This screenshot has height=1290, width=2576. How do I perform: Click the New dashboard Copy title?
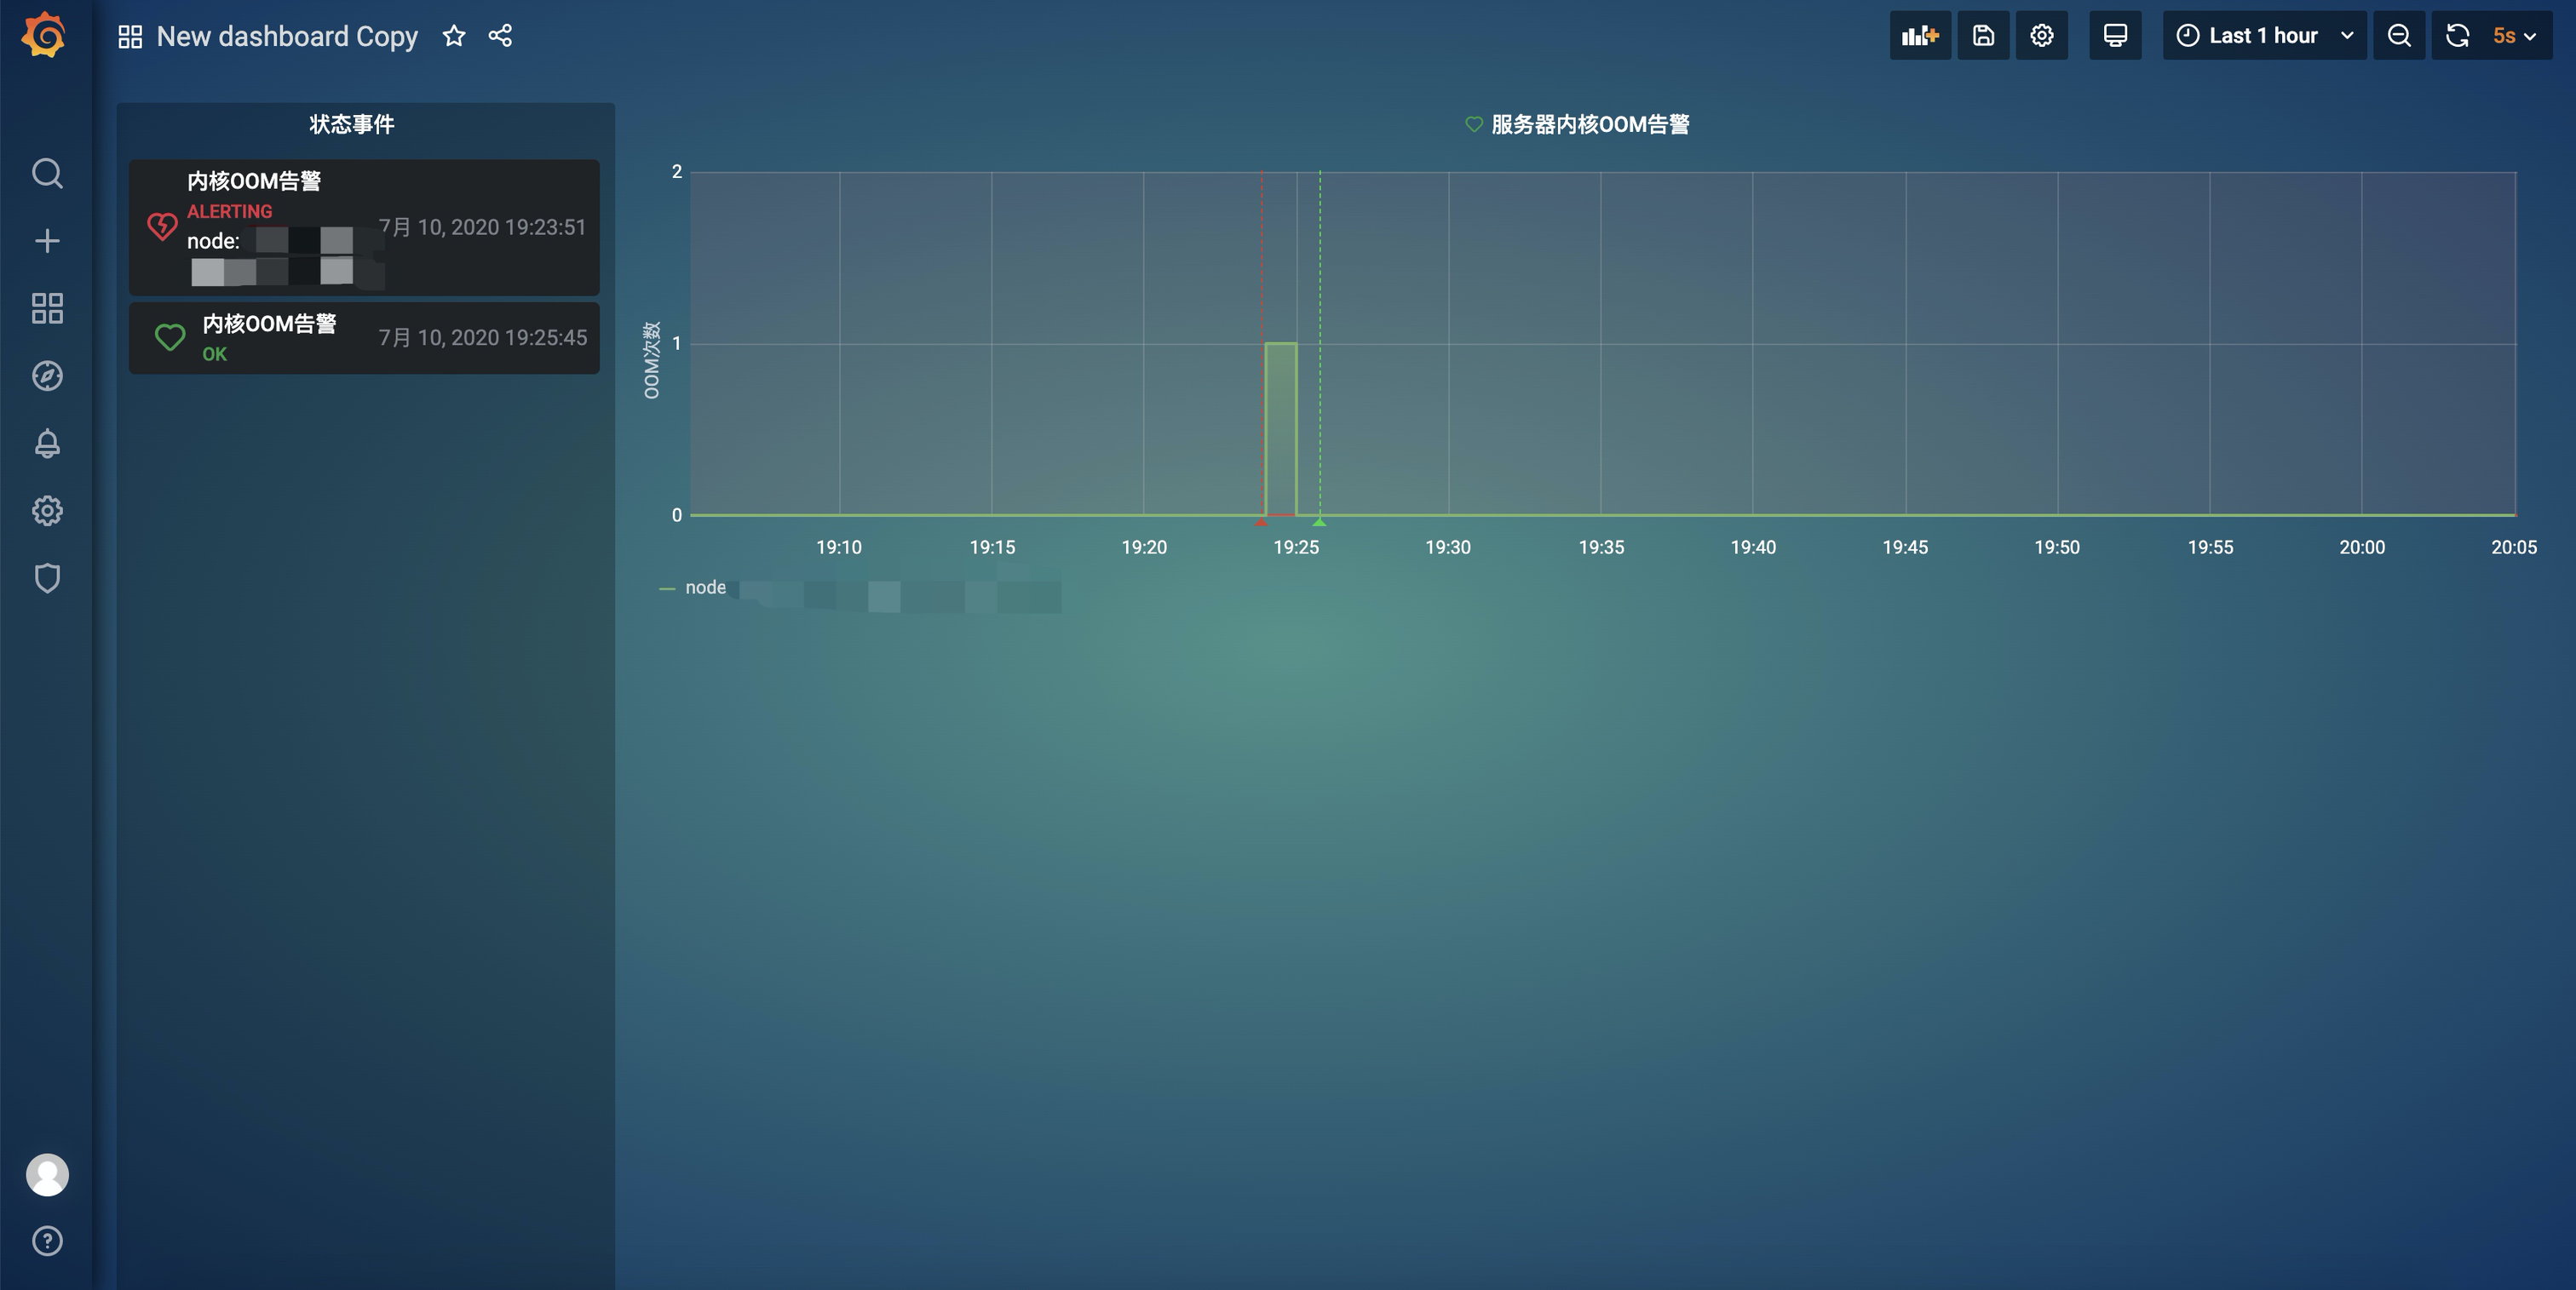coord(287,36)
